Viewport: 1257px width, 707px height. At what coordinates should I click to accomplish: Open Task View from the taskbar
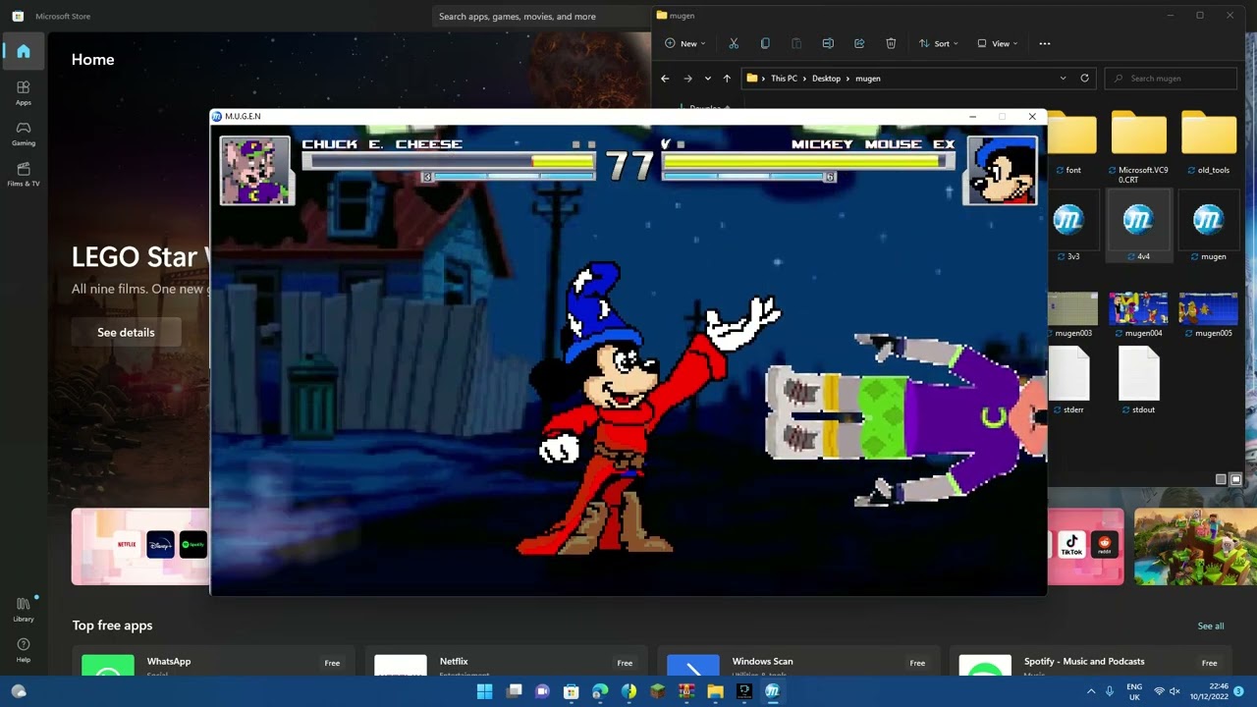coord(514,691)
